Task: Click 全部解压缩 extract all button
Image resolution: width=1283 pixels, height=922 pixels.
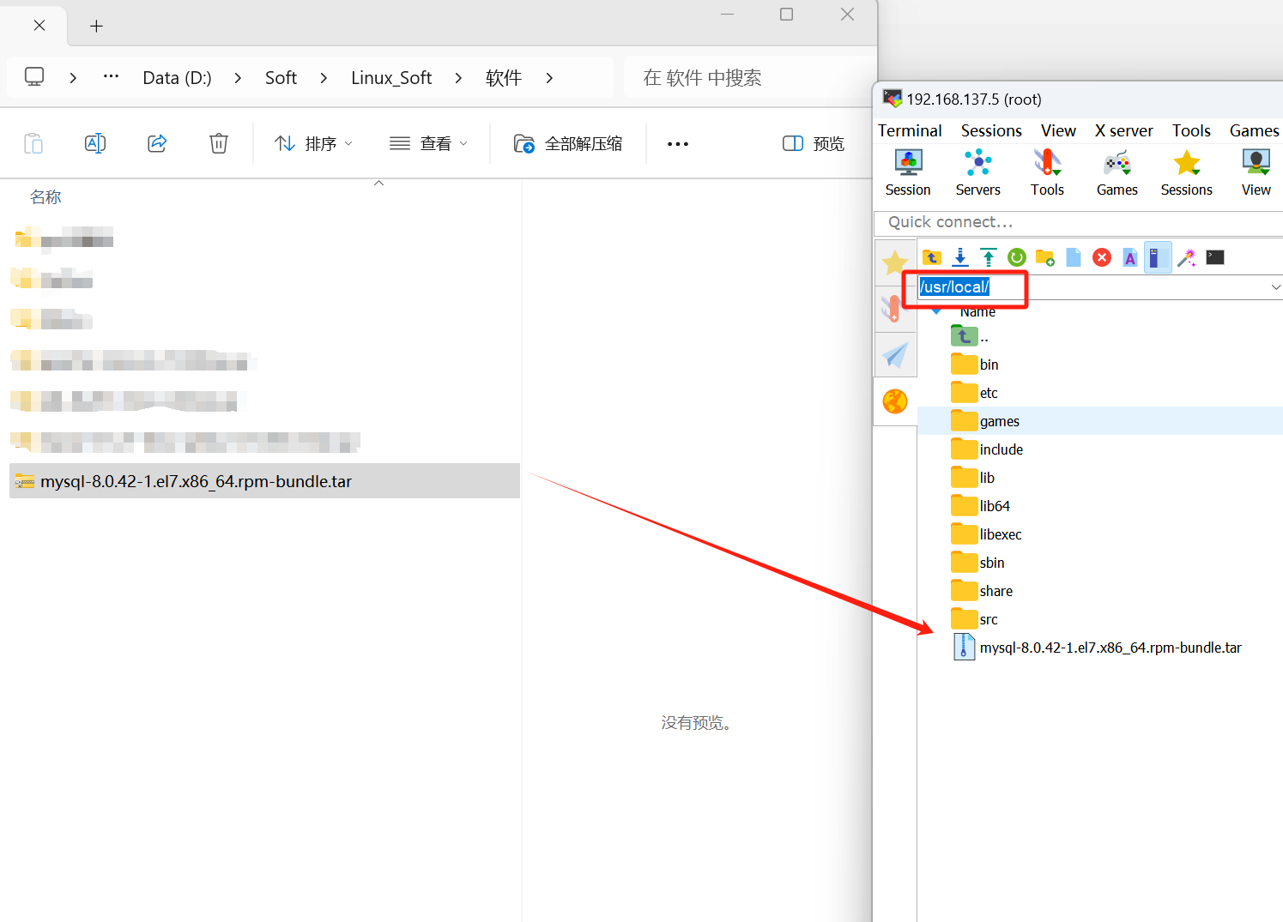Action: tap(568, 143)
